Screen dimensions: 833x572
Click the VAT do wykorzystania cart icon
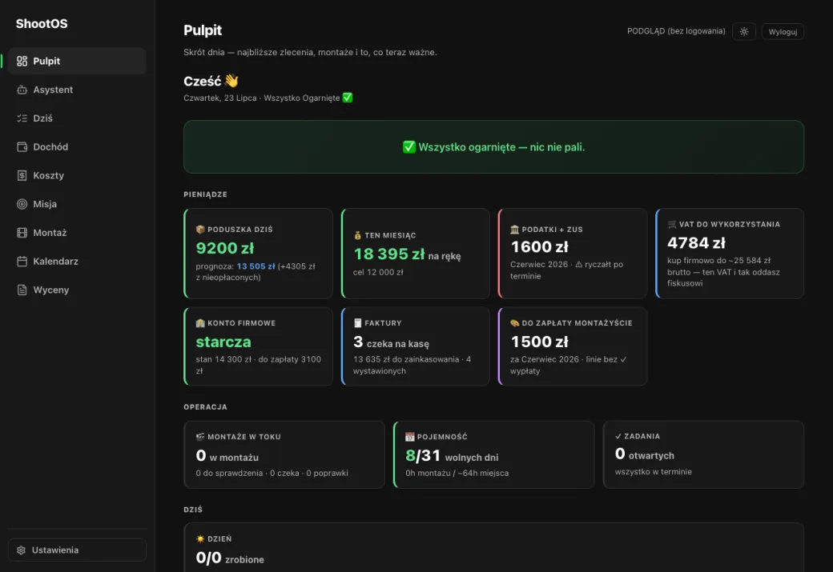(x=672, y=225)
